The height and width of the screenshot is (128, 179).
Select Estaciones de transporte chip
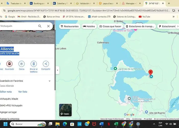pyautogui.click(x=140, y=26)
